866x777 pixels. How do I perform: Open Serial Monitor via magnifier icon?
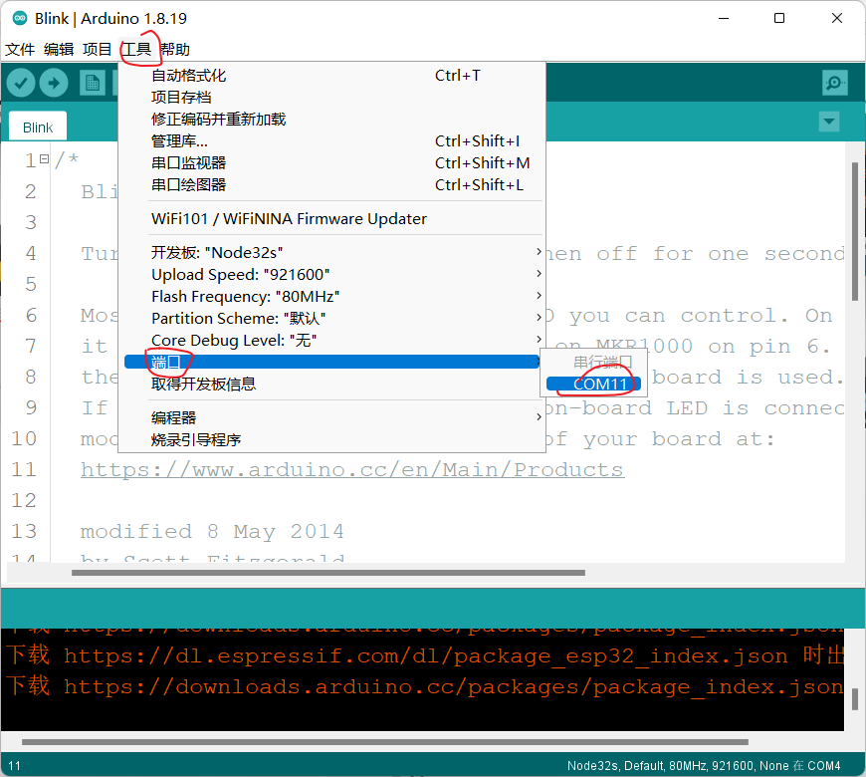tap(834, 83)
